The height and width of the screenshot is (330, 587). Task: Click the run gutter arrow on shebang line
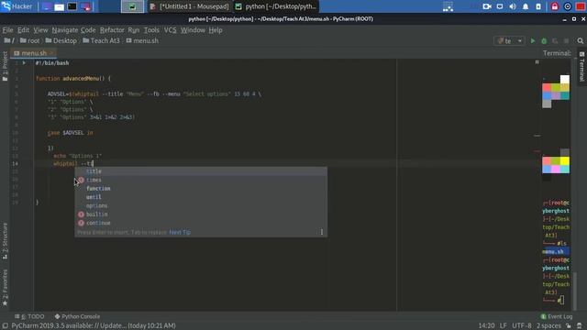(x=24, y=63)
